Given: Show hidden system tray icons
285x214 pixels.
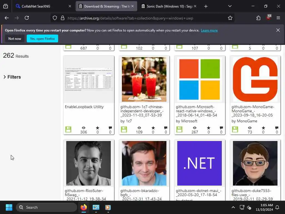Looking at the screenshot, I should pyautogui.click(x=233, y=207).
